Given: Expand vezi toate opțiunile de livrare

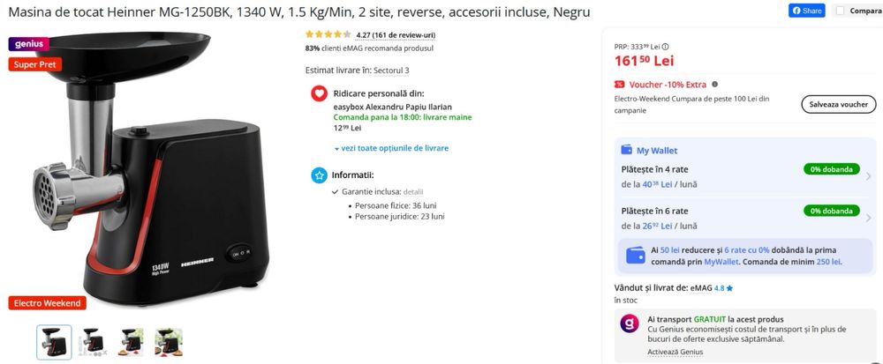Looking at the screenshot, I should (x=390, y=148).
